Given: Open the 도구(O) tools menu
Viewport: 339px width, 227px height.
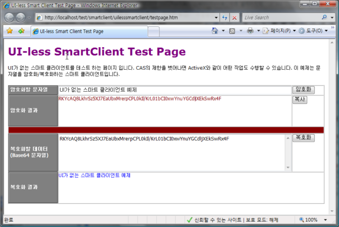Looking at the screenshot, I should pos(313,31).
